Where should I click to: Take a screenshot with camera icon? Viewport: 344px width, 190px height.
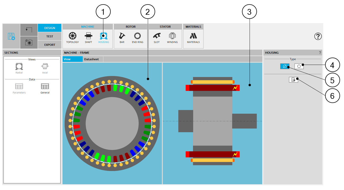click(x=29, y=42)
